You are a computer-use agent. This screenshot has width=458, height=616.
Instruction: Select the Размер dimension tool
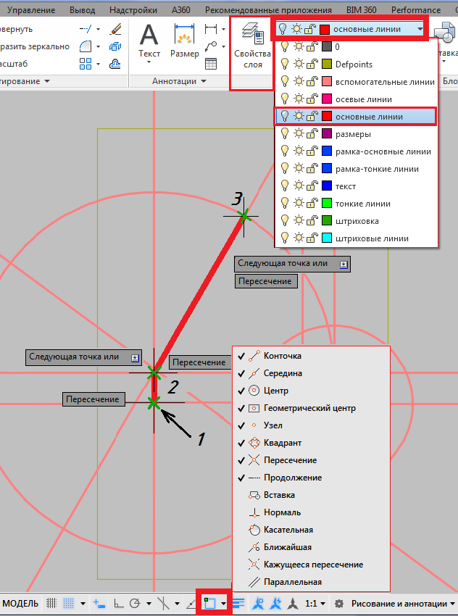[x=184, y=41]
